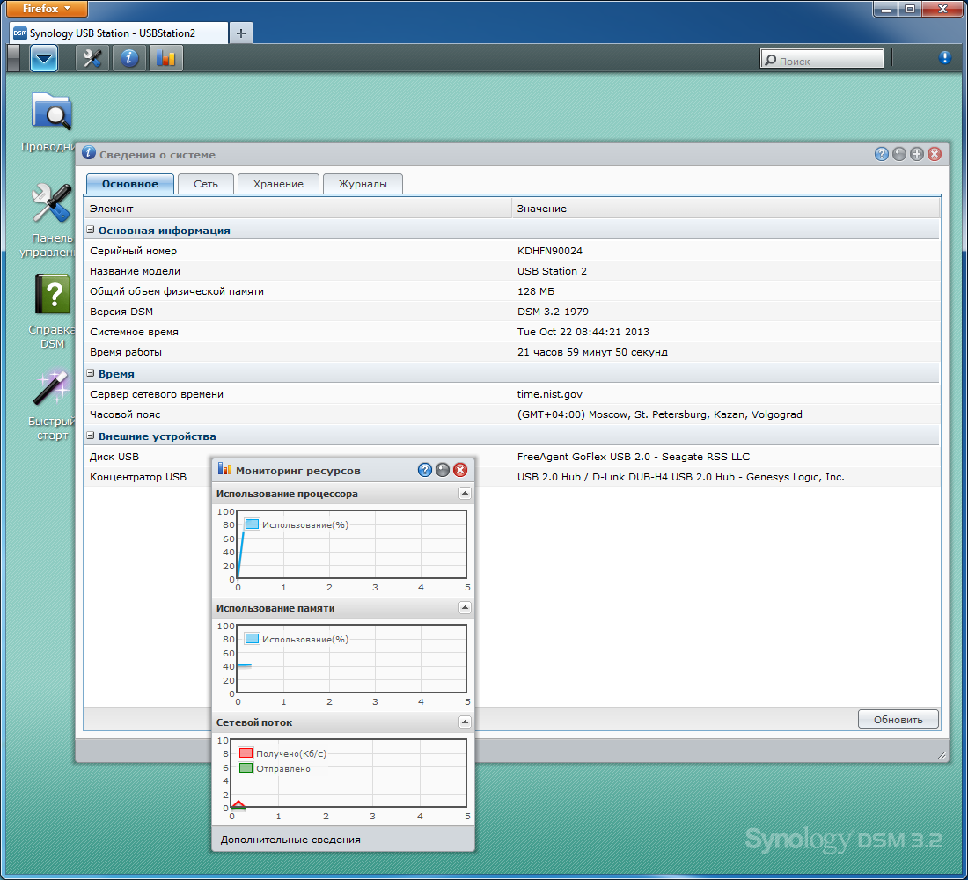Collapse the Внешние устройства section

pos(90,436)
